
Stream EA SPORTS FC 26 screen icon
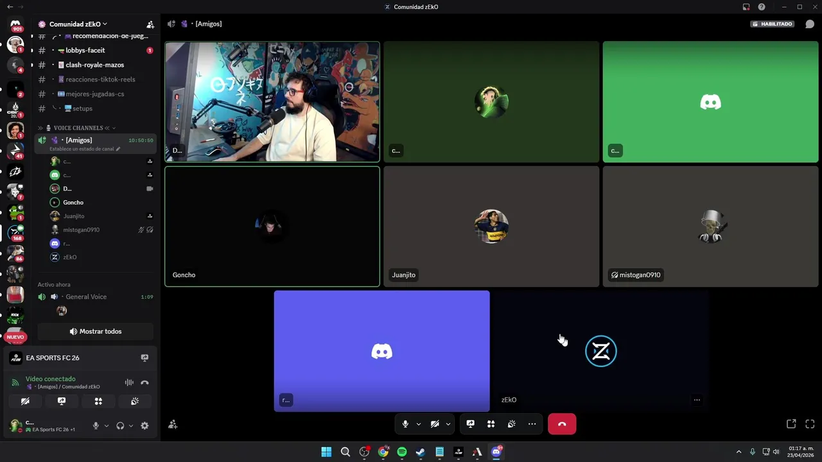tap(144, 358)
